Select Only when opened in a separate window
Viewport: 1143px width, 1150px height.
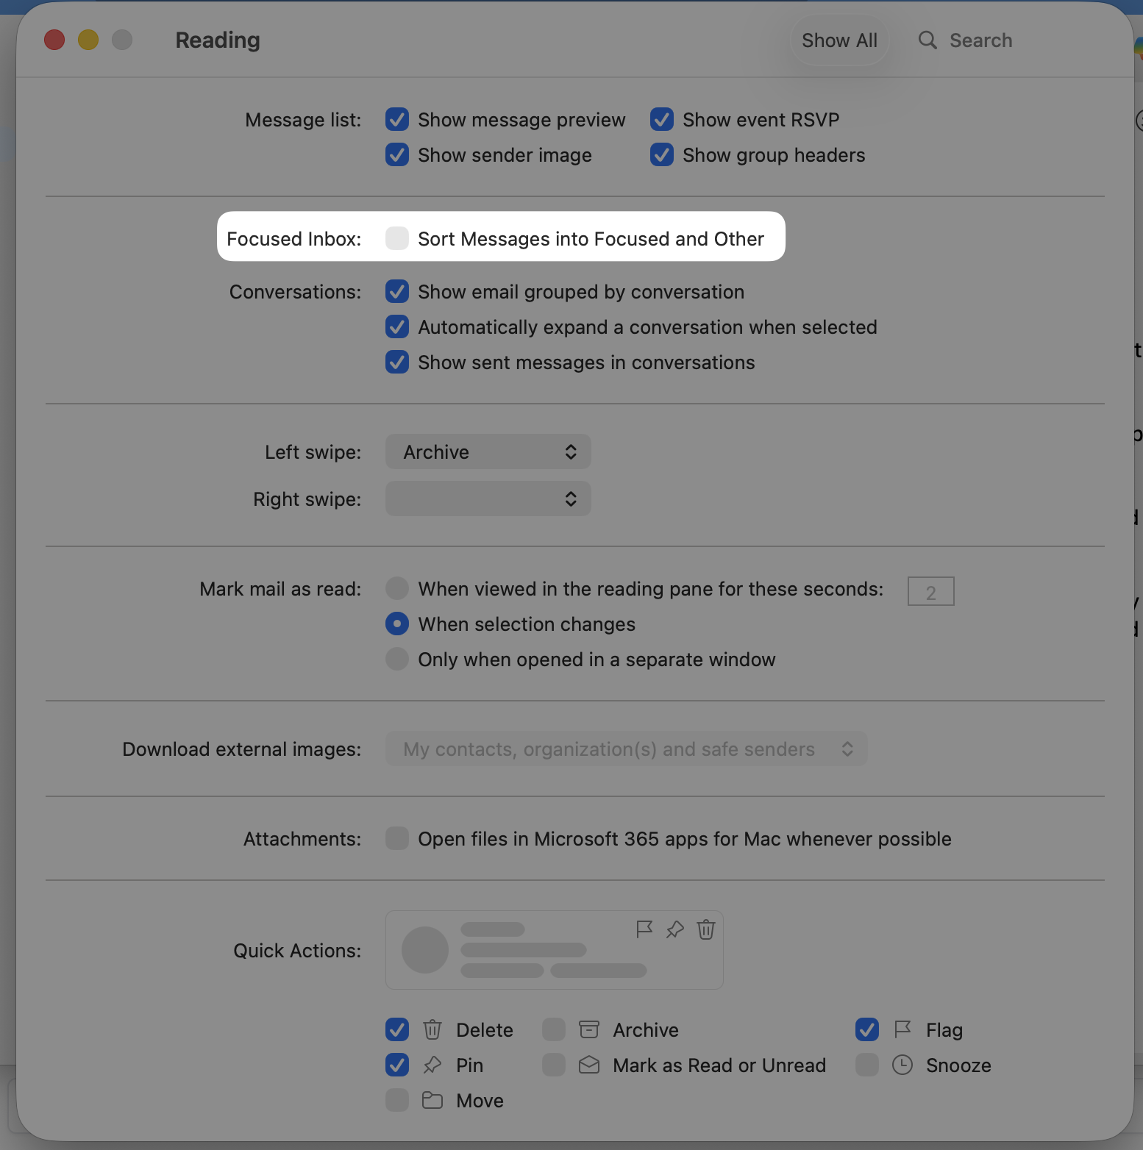(397, 659)
